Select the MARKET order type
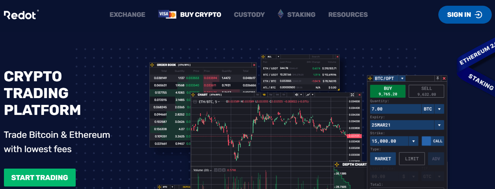 [383, 159]
